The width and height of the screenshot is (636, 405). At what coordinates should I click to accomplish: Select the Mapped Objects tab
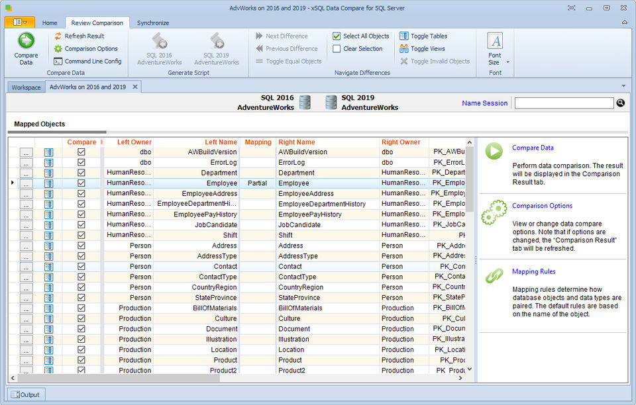[39, 124]
